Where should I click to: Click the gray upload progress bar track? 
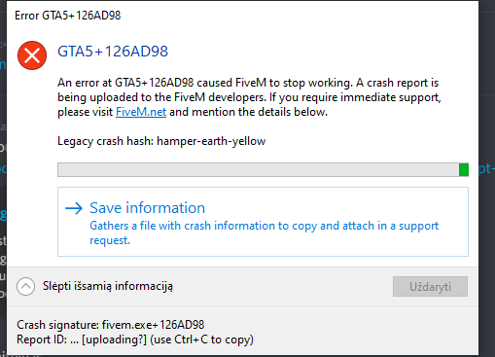(x=258, y=170)
